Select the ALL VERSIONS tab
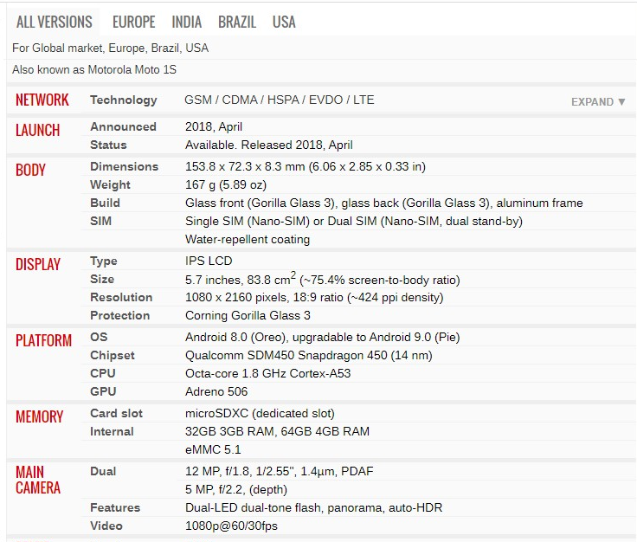 pyautogui.click(x=54, y=22)
